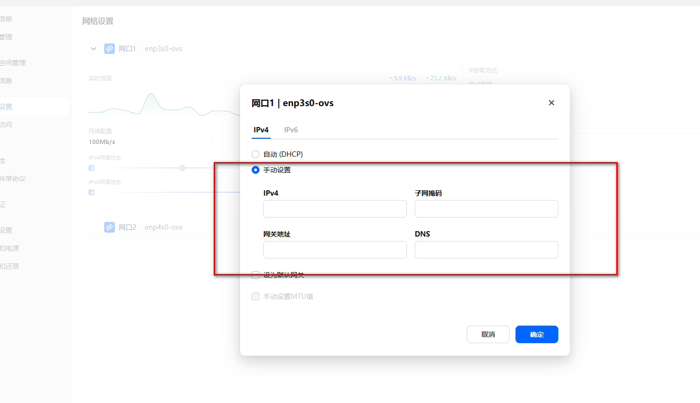Click the upload speed 5.9 KB/s indicator
700x403 pixels.
click(402, 78)
